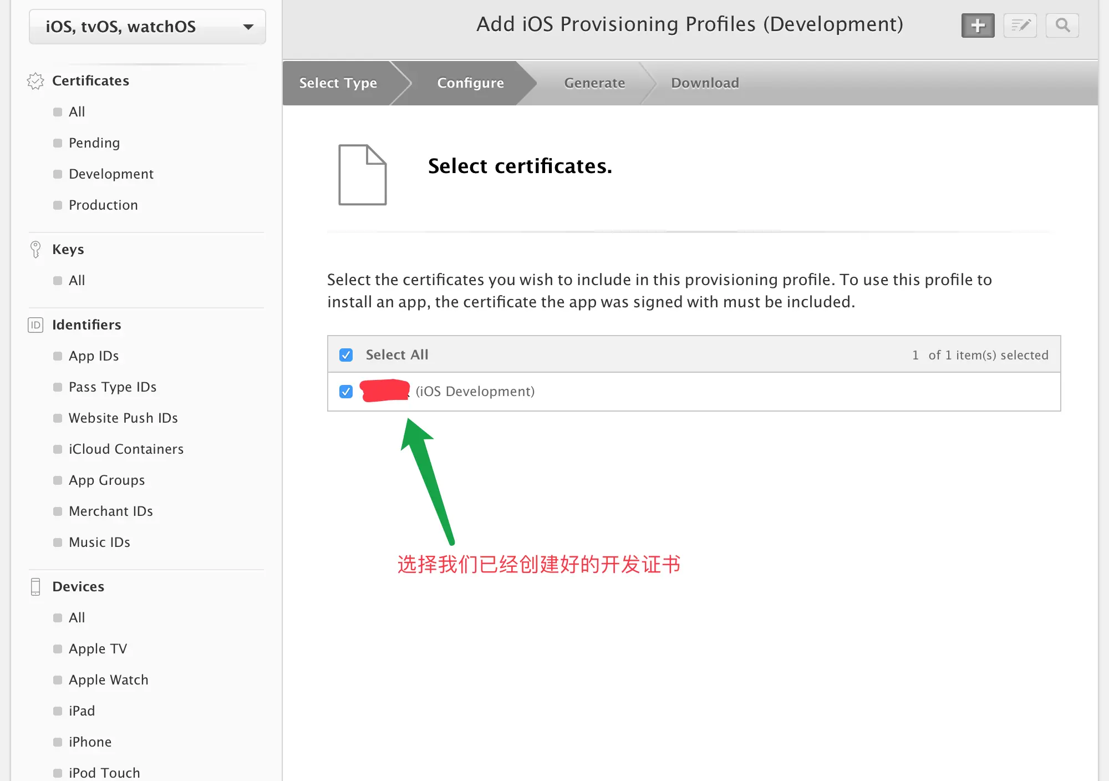Go to the Select Type step
The image size is (1109, 781).
(338, 83)
